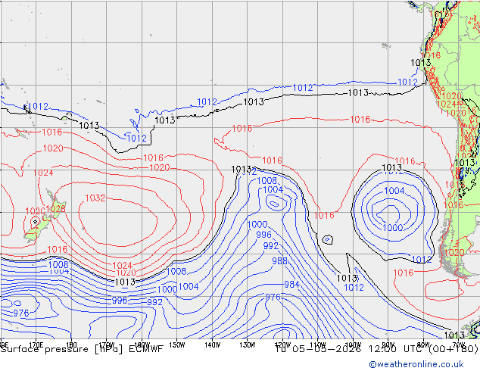Image resolution: width=480 pixels, height=371 pixels.
Task: Click the 1032 isobar label
Action: pos(95,198)
